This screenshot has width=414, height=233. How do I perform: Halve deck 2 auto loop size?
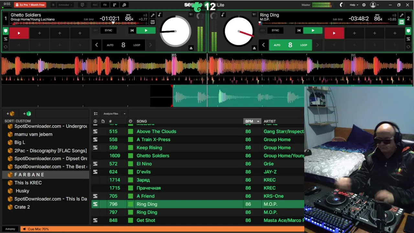(263, 45)
